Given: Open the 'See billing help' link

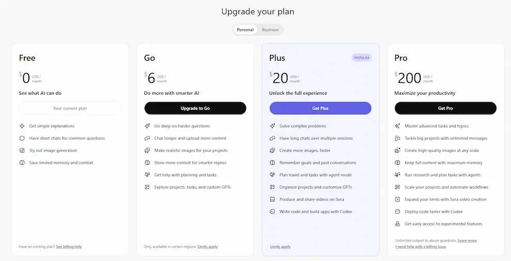Looking at the screenshot, I should coord(69,247).
